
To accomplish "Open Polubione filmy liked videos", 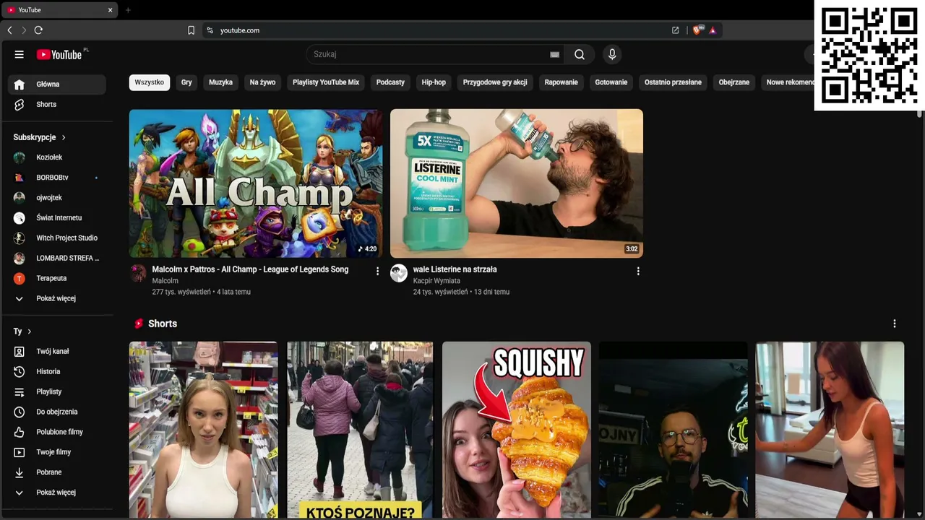I will 57,432.
